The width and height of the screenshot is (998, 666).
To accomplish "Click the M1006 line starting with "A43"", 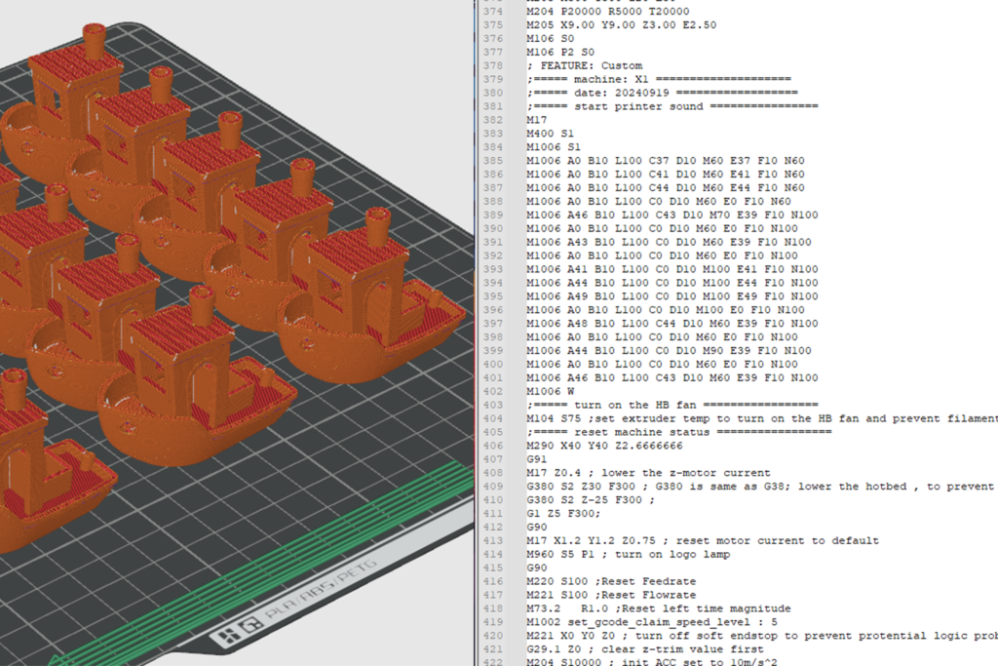I will pyautogui.click(x=669, y=242).
